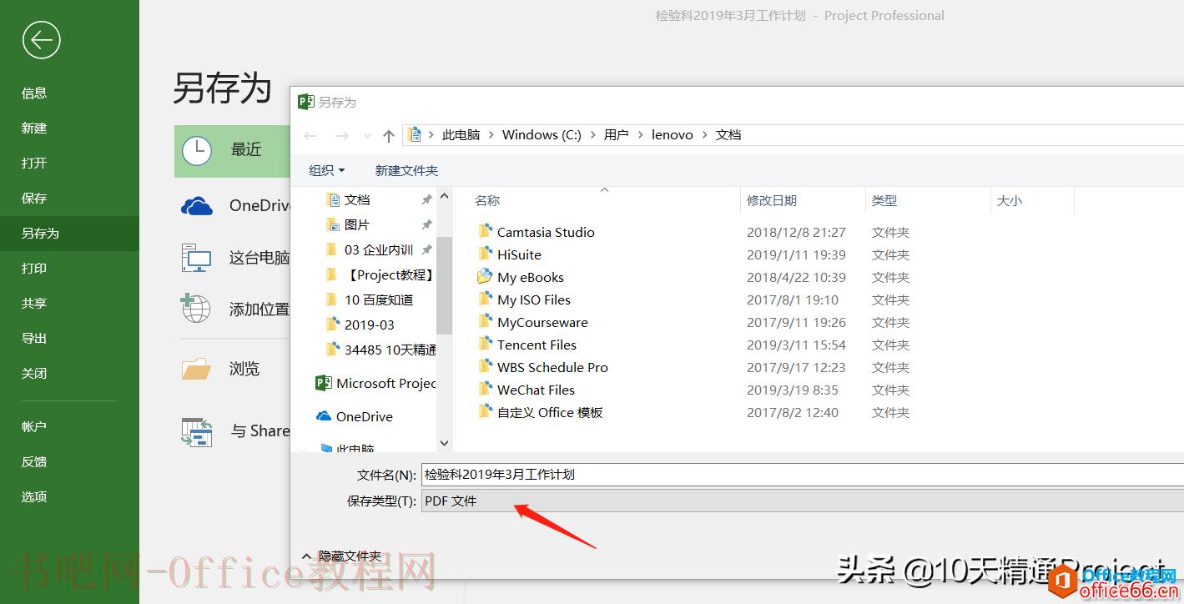Click the SharePoint sync icon

pos(197,431)
